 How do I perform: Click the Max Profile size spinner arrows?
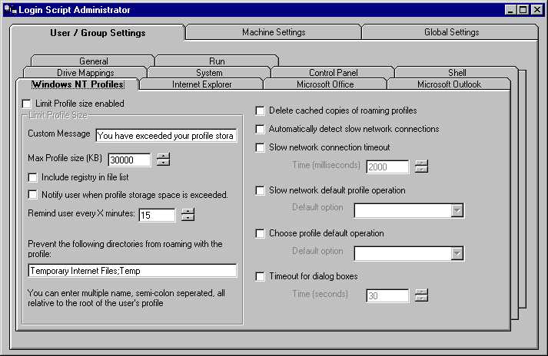(x=163, y=160)
